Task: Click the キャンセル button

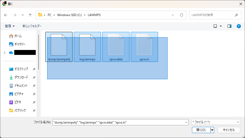Action: (229, 130)
